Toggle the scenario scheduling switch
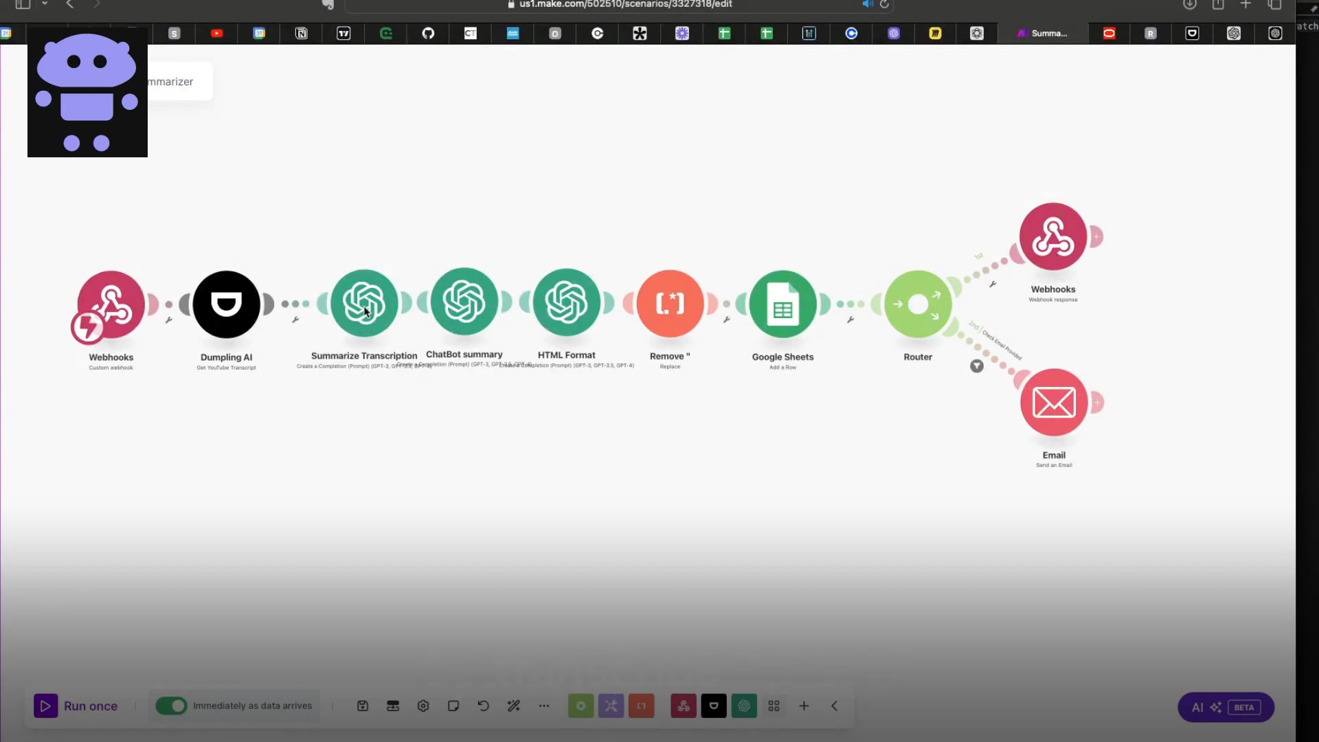The height and width of the screenshot is (742, 1319). coord(171,706)
